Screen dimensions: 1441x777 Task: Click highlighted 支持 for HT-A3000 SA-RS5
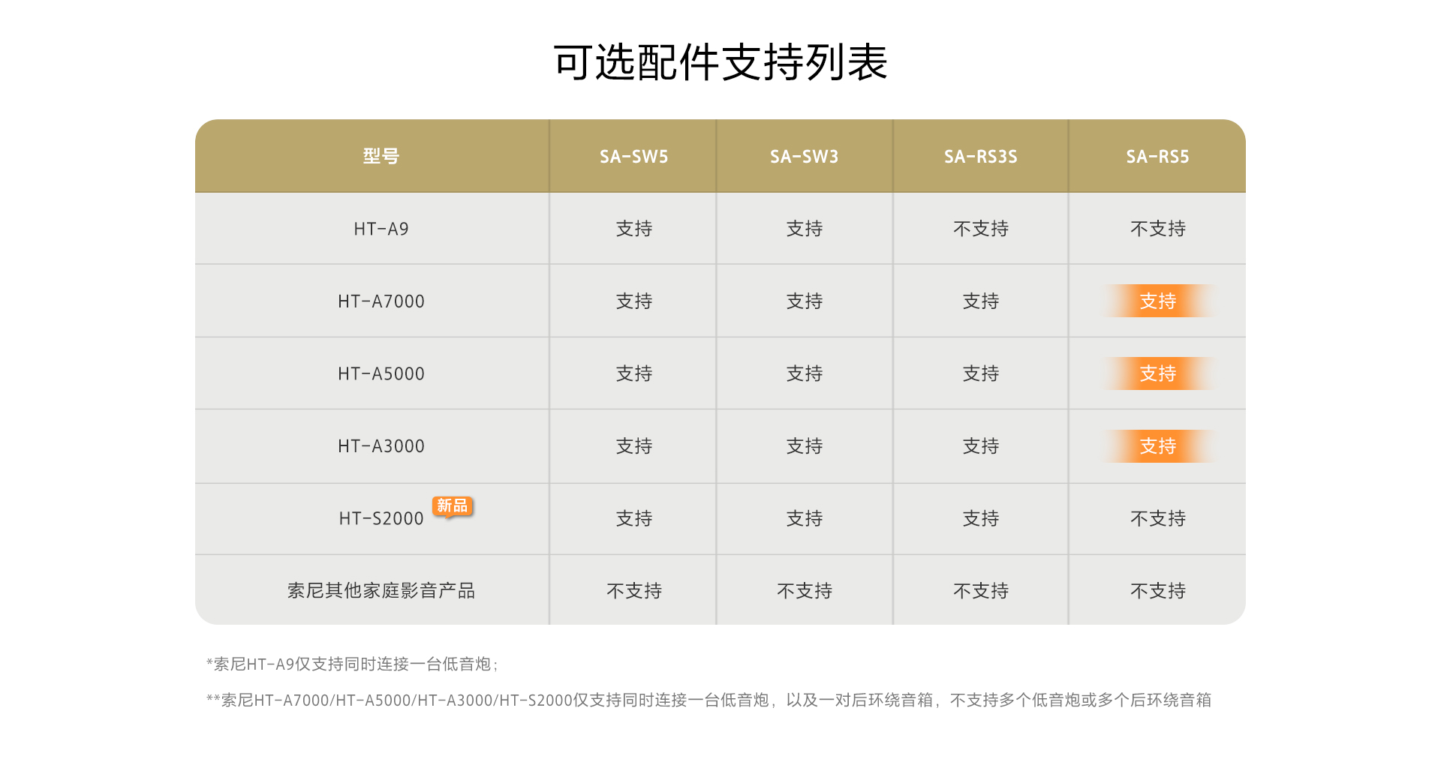[1157, 446]
